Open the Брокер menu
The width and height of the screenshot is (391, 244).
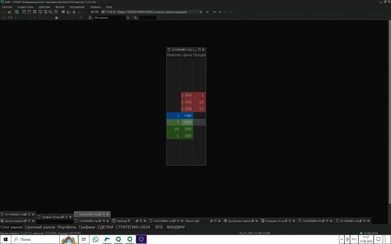coord(60,7)
